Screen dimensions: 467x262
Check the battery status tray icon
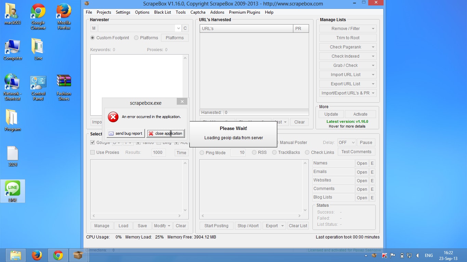[402, 256]
